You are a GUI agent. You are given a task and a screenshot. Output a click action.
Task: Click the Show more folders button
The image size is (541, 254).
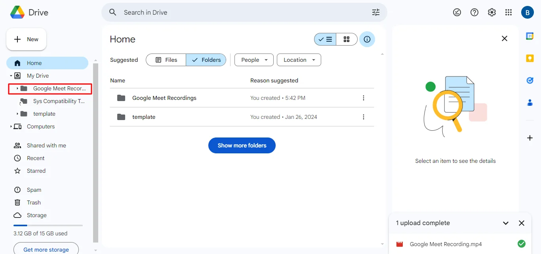click(x=242, y=145)
